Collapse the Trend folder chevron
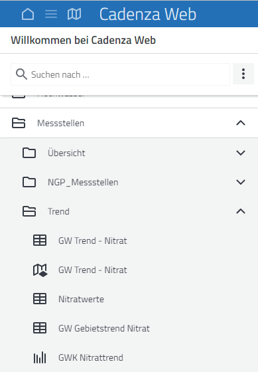 click(241, 211)
